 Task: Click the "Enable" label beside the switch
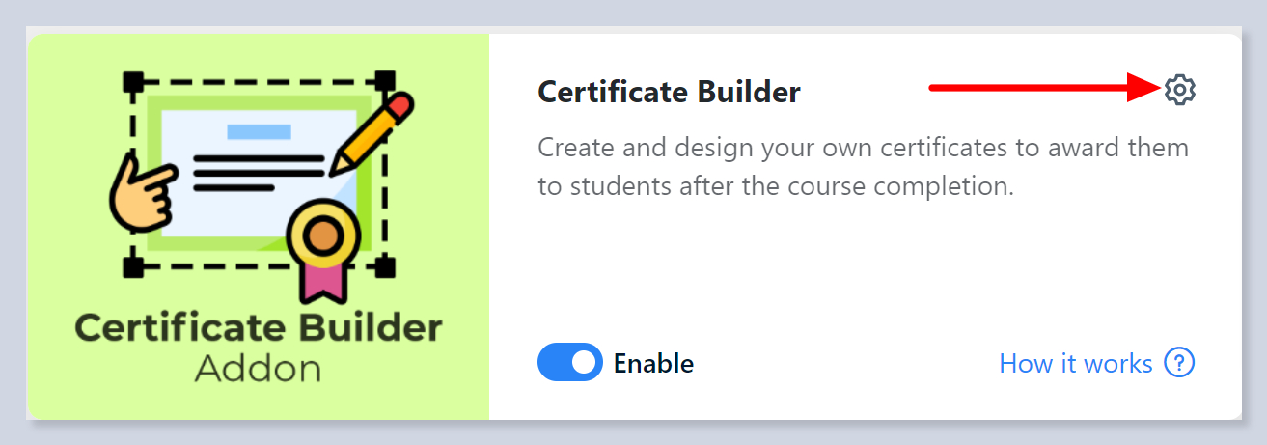tap(653, 364)
